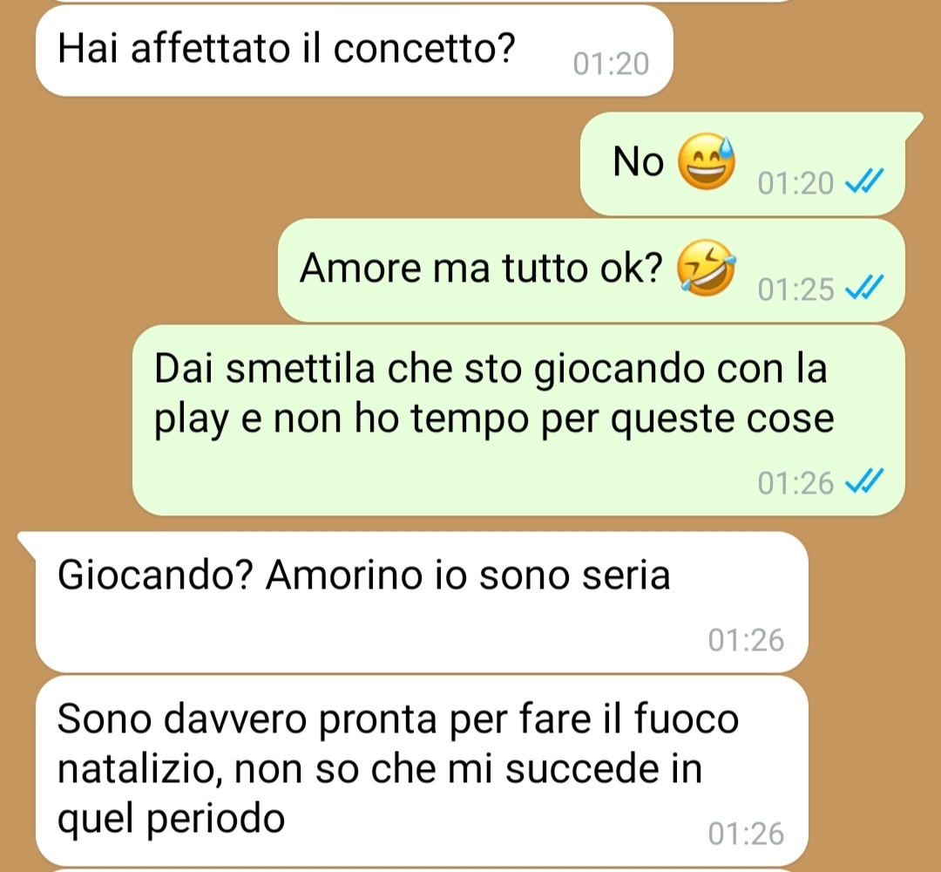Select message Dai smettila che sto giocando
Image resolution: width=941 pixels, height=872 pixels.
coord(518,419)
